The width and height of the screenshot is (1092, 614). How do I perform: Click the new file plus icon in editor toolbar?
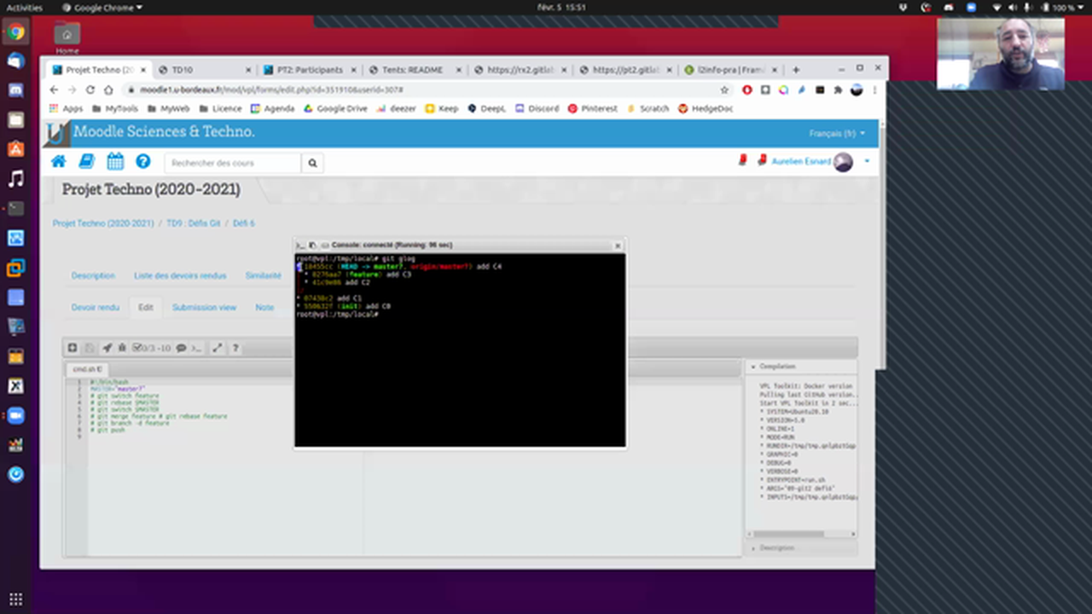point(73,348)
